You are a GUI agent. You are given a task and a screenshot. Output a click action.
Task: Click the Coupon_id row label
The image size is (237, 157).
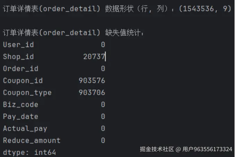[23, 81]
